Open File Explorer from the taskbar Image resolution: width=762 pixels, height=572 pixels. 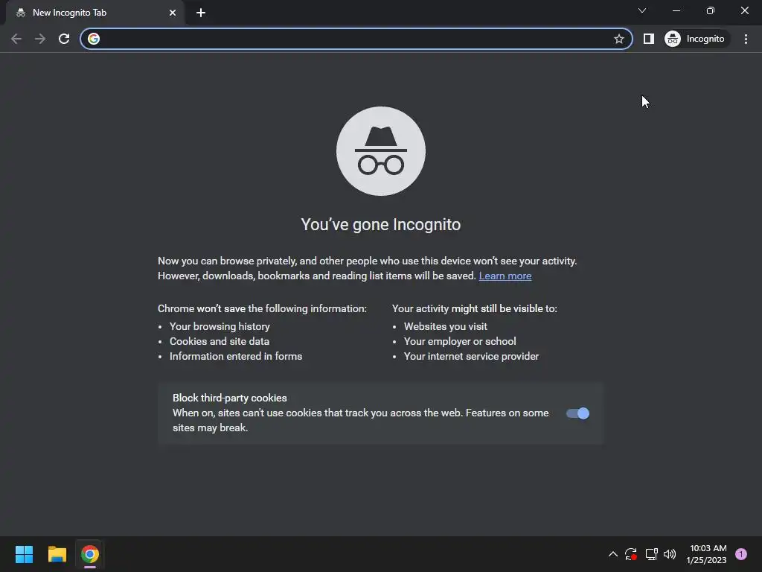coord(57,554)
